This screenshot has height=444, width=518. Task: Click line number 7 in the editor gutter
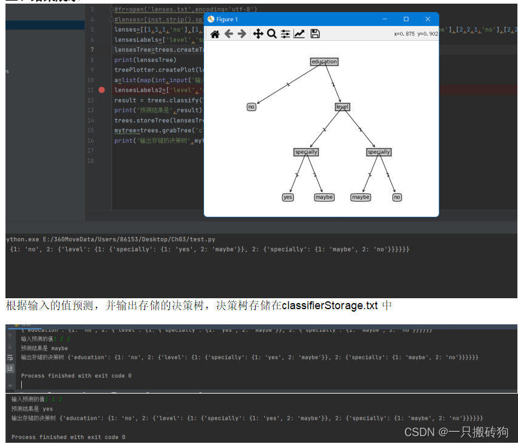tap(92, 50)
